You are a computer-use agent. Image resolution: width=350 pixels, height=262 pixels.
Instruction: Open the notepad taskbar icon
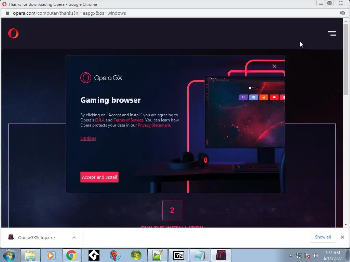point(200,255)
